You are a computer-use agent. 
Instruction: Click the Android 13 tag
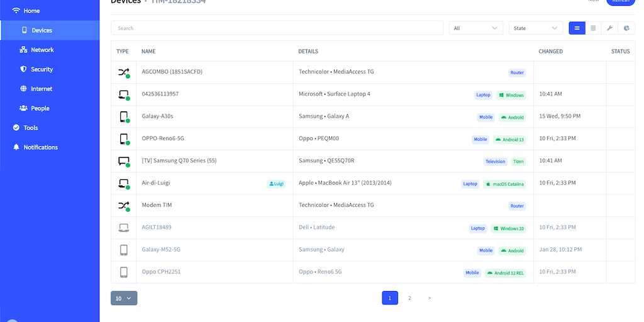509,140
